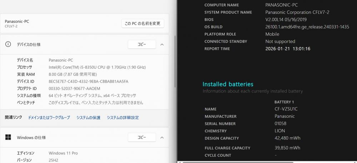Select connected standby Not supported value
Screen dimensions: 357x163
coord(280,41)
